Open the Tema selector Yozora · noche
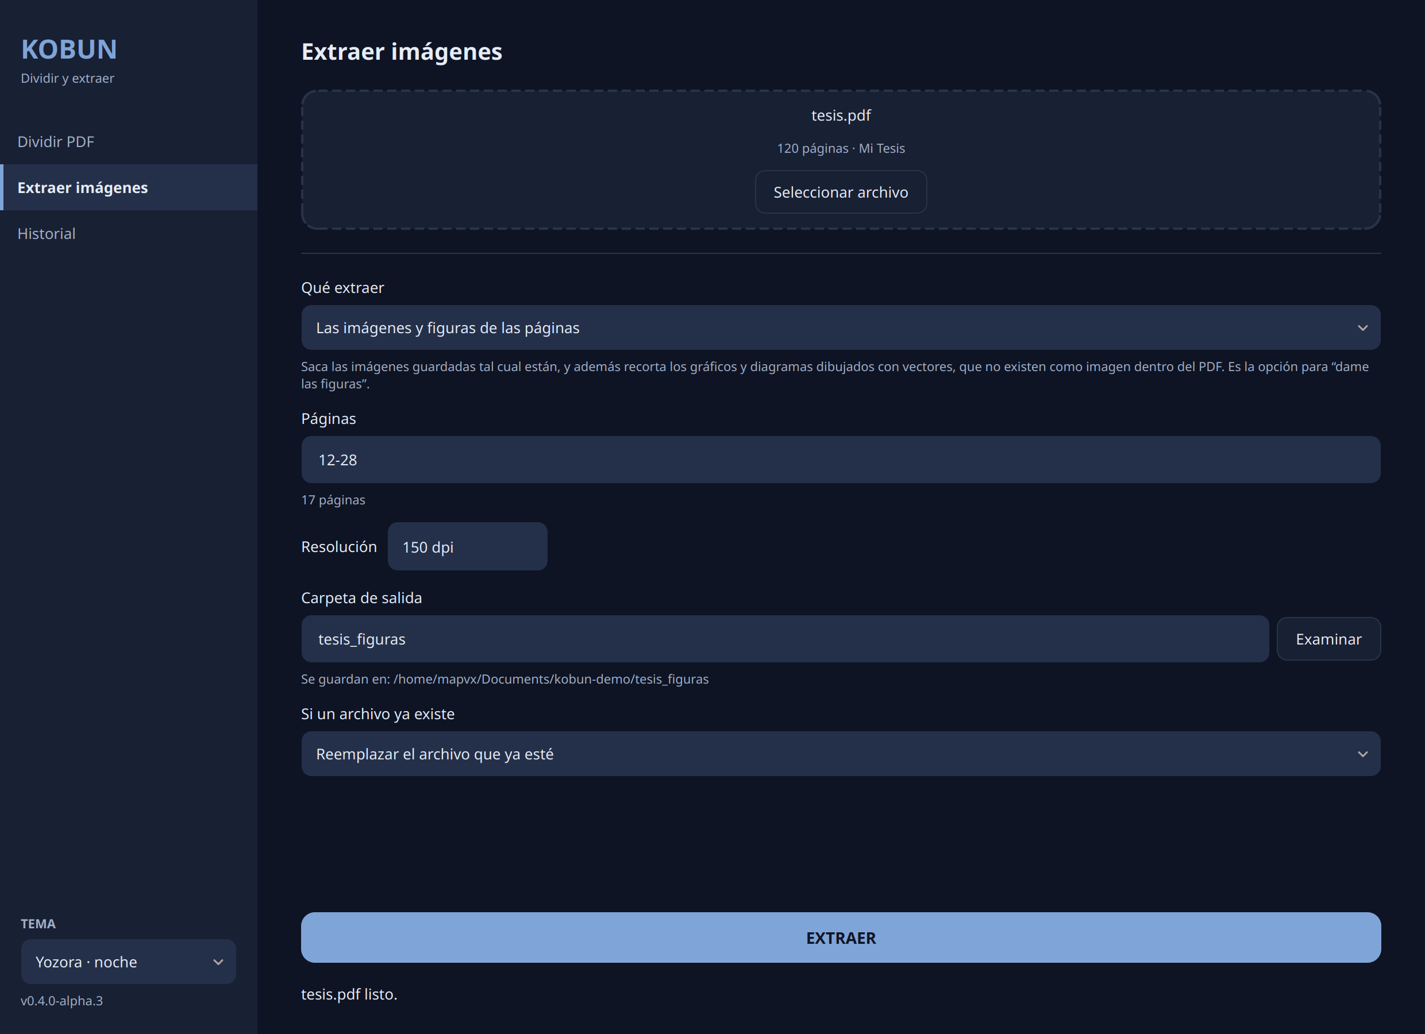This screenshot has height=1034, width=1425. 129,962
